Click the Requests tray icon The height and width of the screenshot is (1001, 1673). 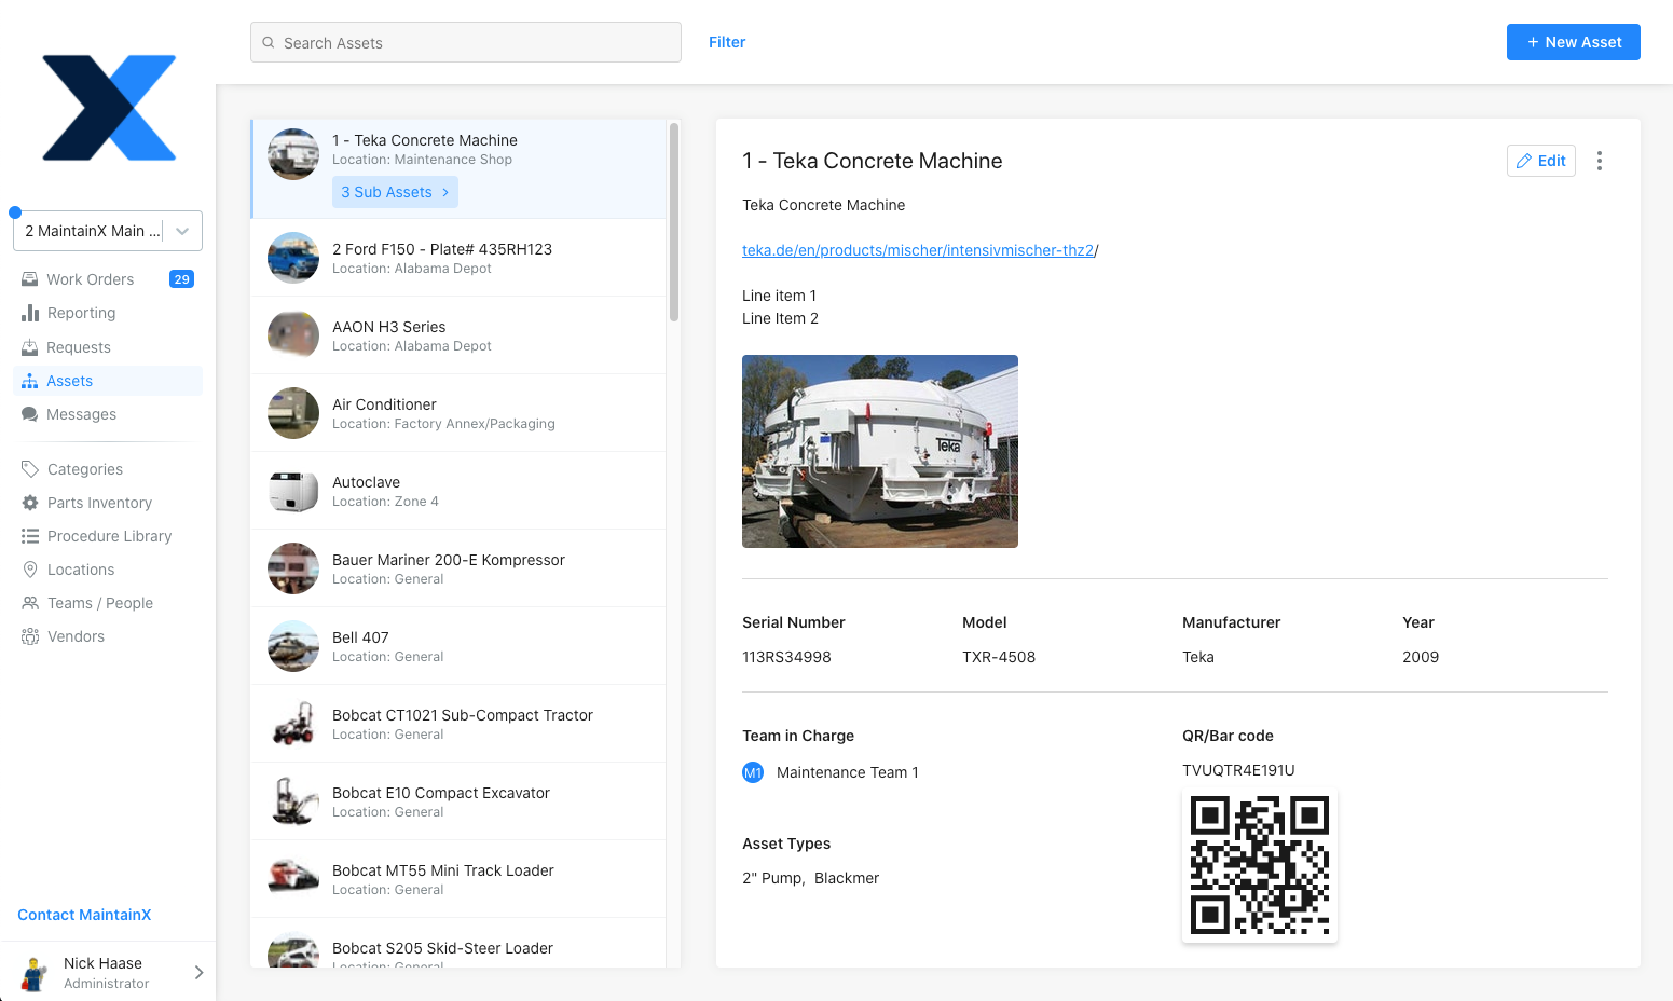tap(30, 347)
